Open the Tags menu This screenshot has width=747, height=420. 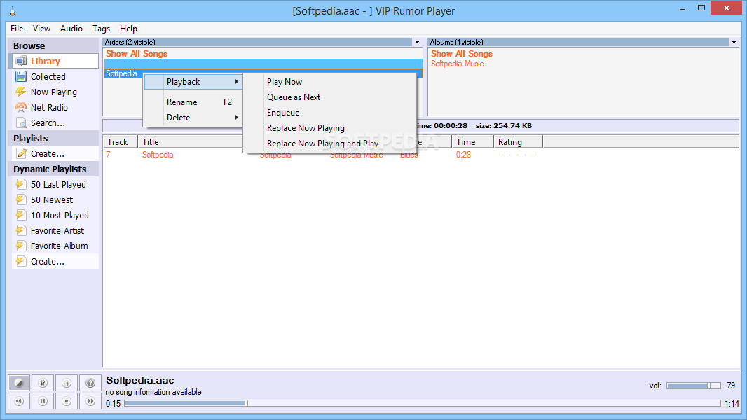101,29
